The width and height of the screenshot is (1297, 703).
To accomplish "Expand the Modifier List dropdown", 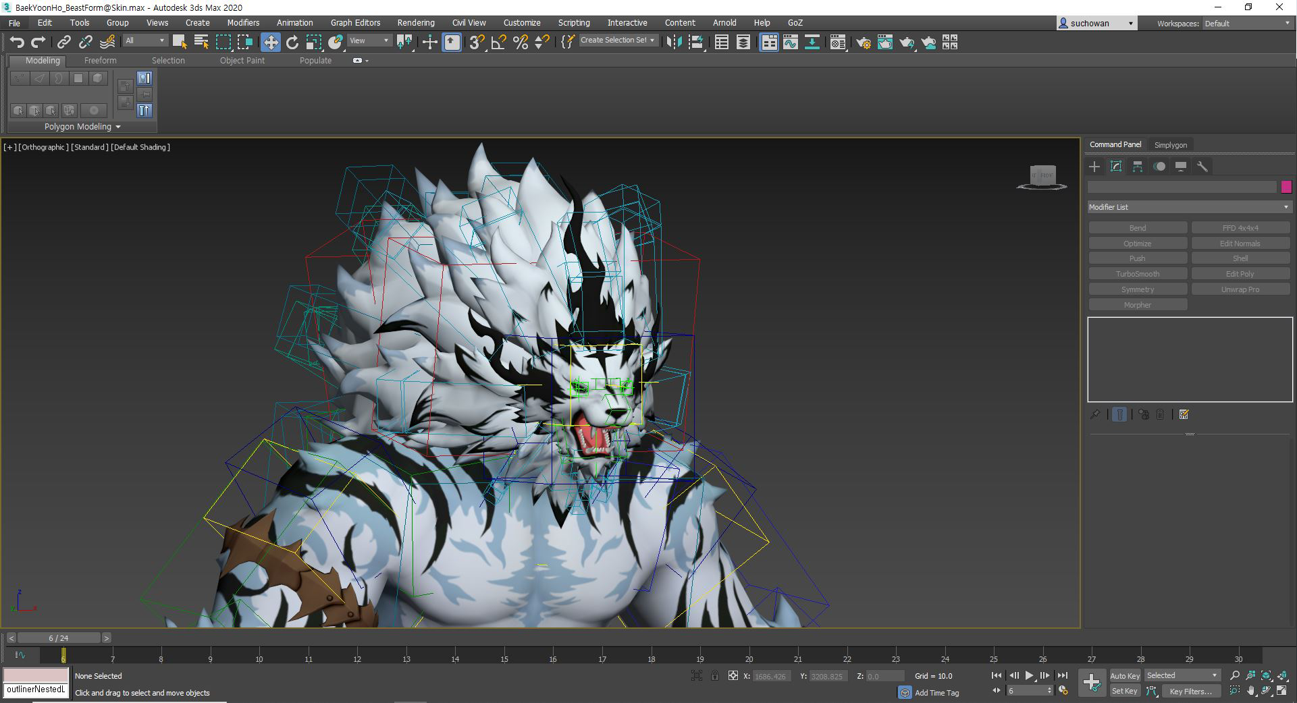I will point(1189,207).
